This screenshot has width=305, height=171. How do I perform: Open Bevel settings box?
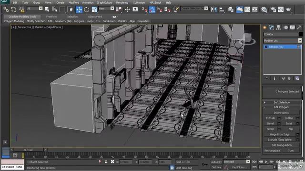[x=279, y=123]
